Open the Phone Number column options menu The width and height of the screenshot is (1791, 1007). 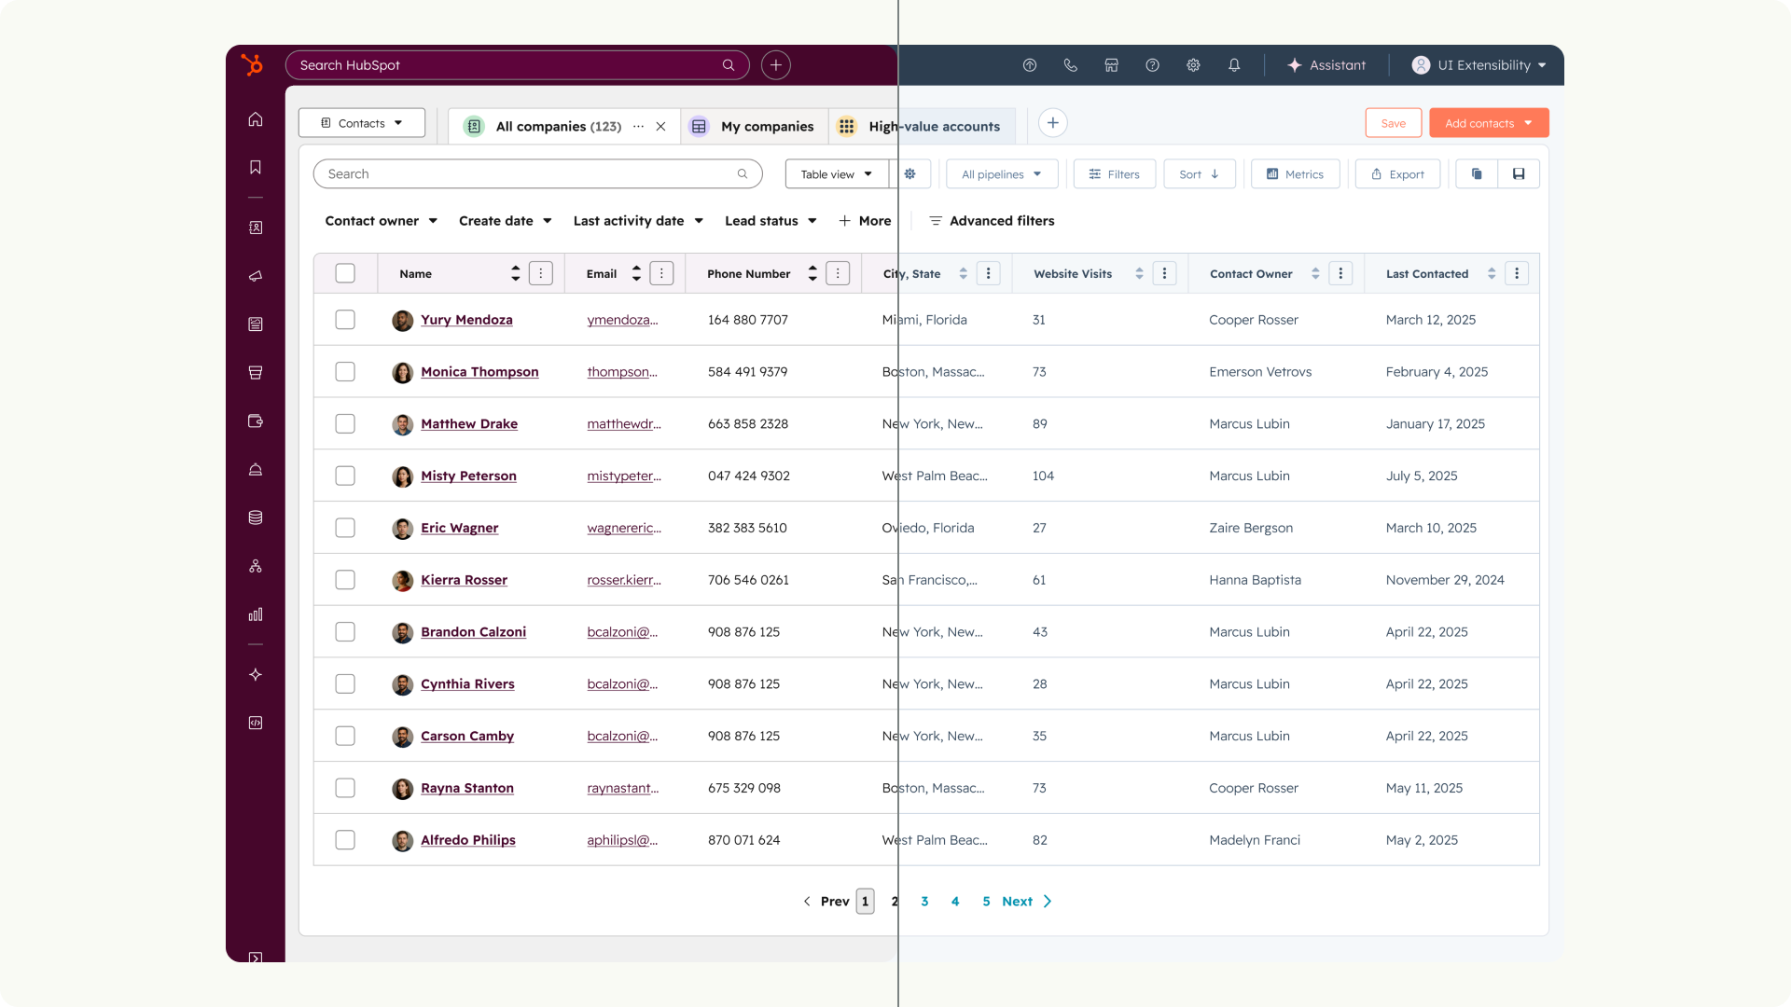click(838, 273)
